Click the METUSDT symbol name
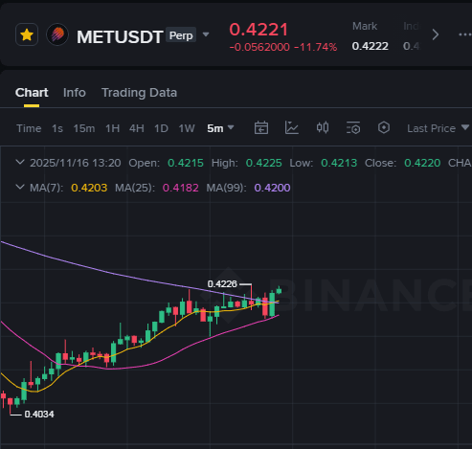This screenshot has height=449, width=472. point(120,36)
